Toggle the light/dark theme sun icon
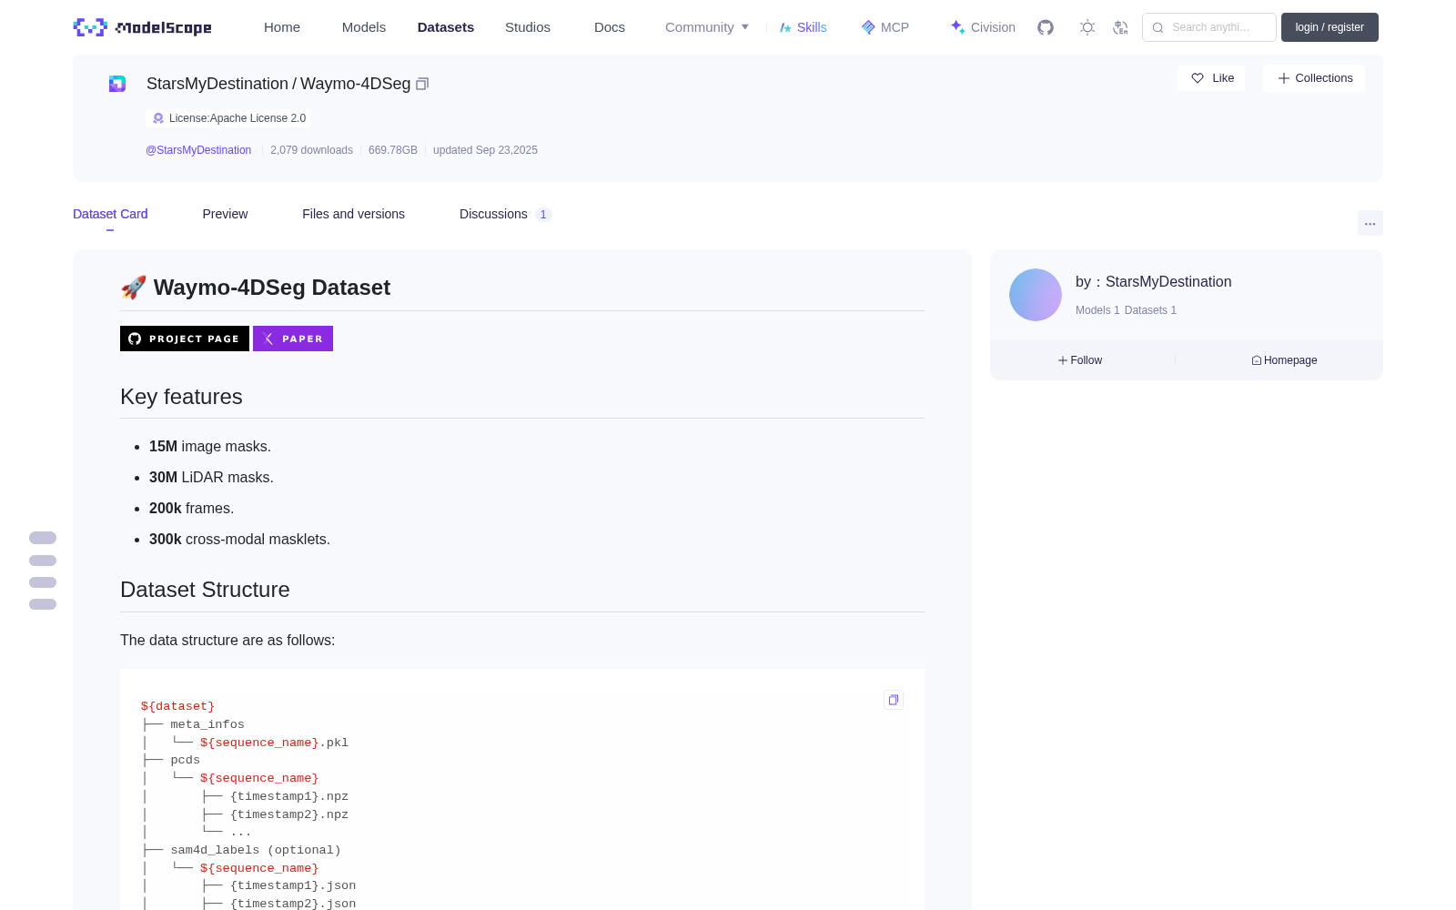Screen dimensions: 1456x910 (x=1087, y=27)
